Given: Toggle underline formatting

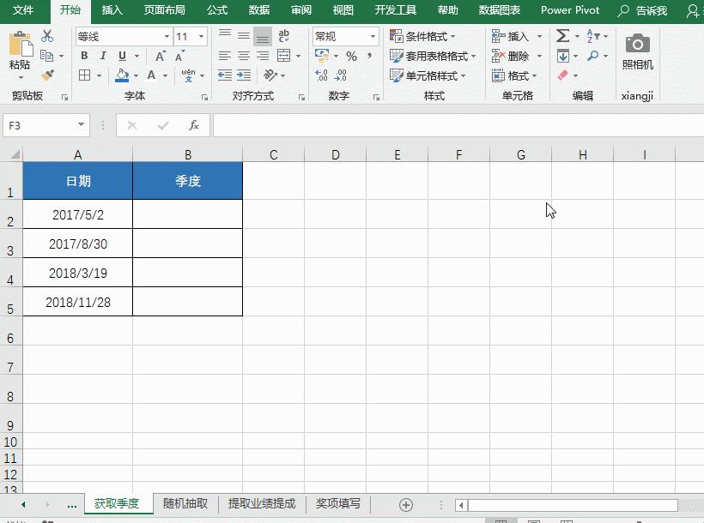Looking at the screenshot, I should click(122, 55).
